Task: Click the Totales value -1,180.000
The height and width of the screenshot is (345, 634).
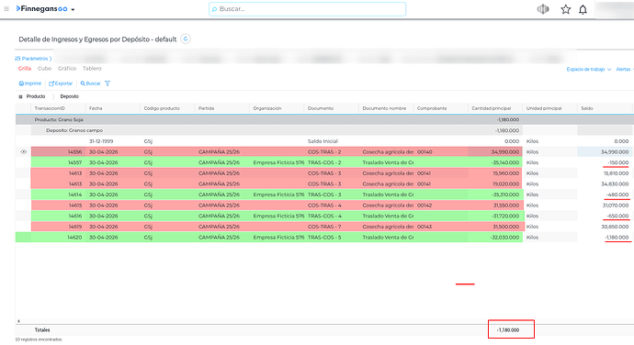Action: [508, 330]
